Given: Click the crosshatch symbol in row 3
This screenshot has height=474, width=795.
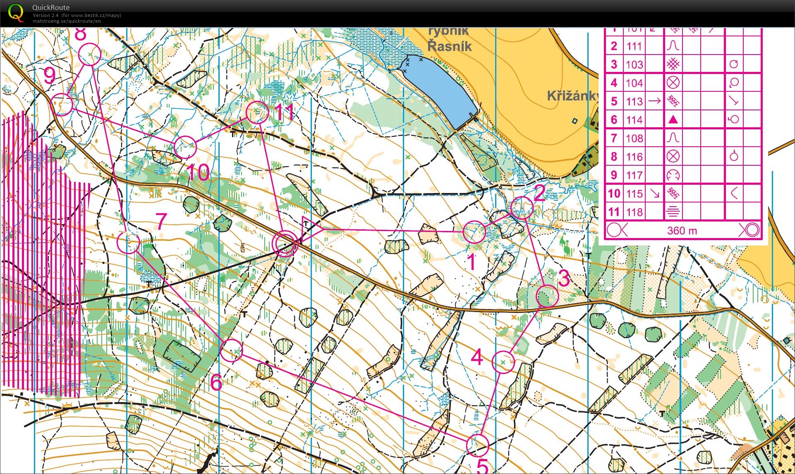Looking at the screenshot, I should pyautogui.click(x=673, y=64).
